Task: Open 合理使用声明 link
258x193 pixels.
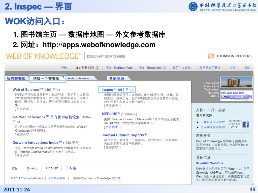Action: (x=56, y=178)
